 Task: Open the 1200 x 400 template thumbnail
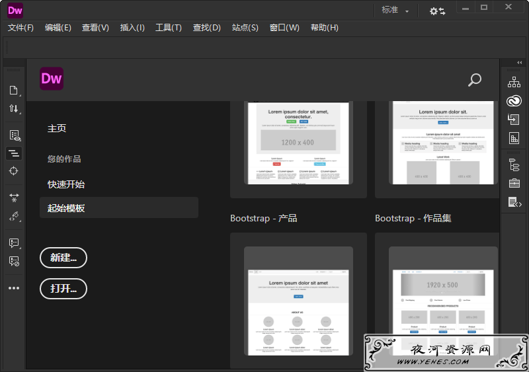click(x=298, y=143)
